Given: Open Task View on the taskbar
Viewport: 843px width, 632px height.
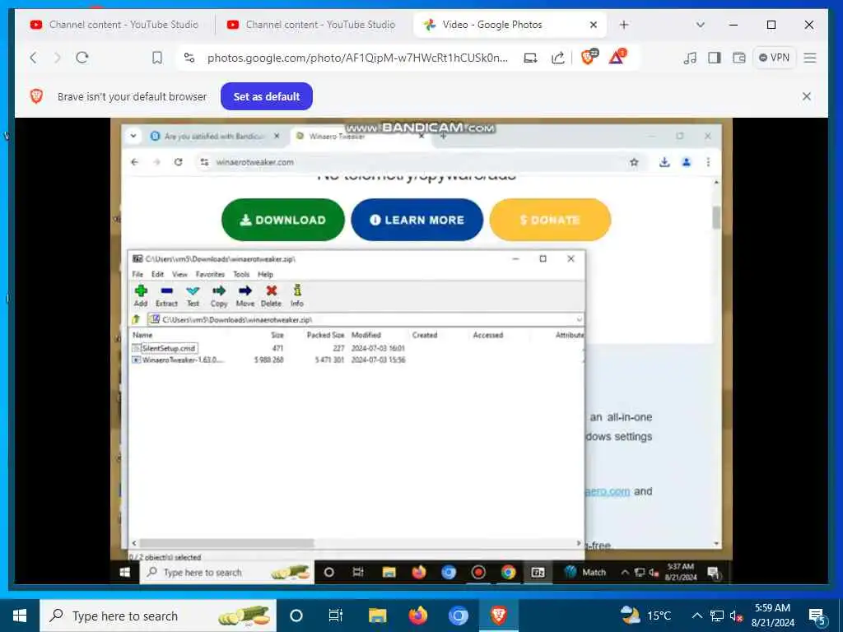Looking at the screenshot, I should click(336, 616).
